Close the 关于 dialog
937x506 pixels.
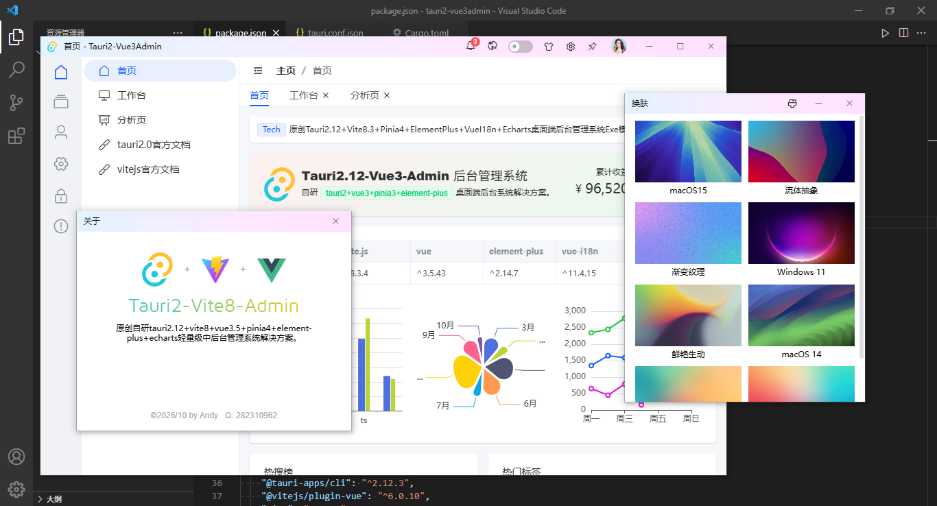tap(335, 221)
